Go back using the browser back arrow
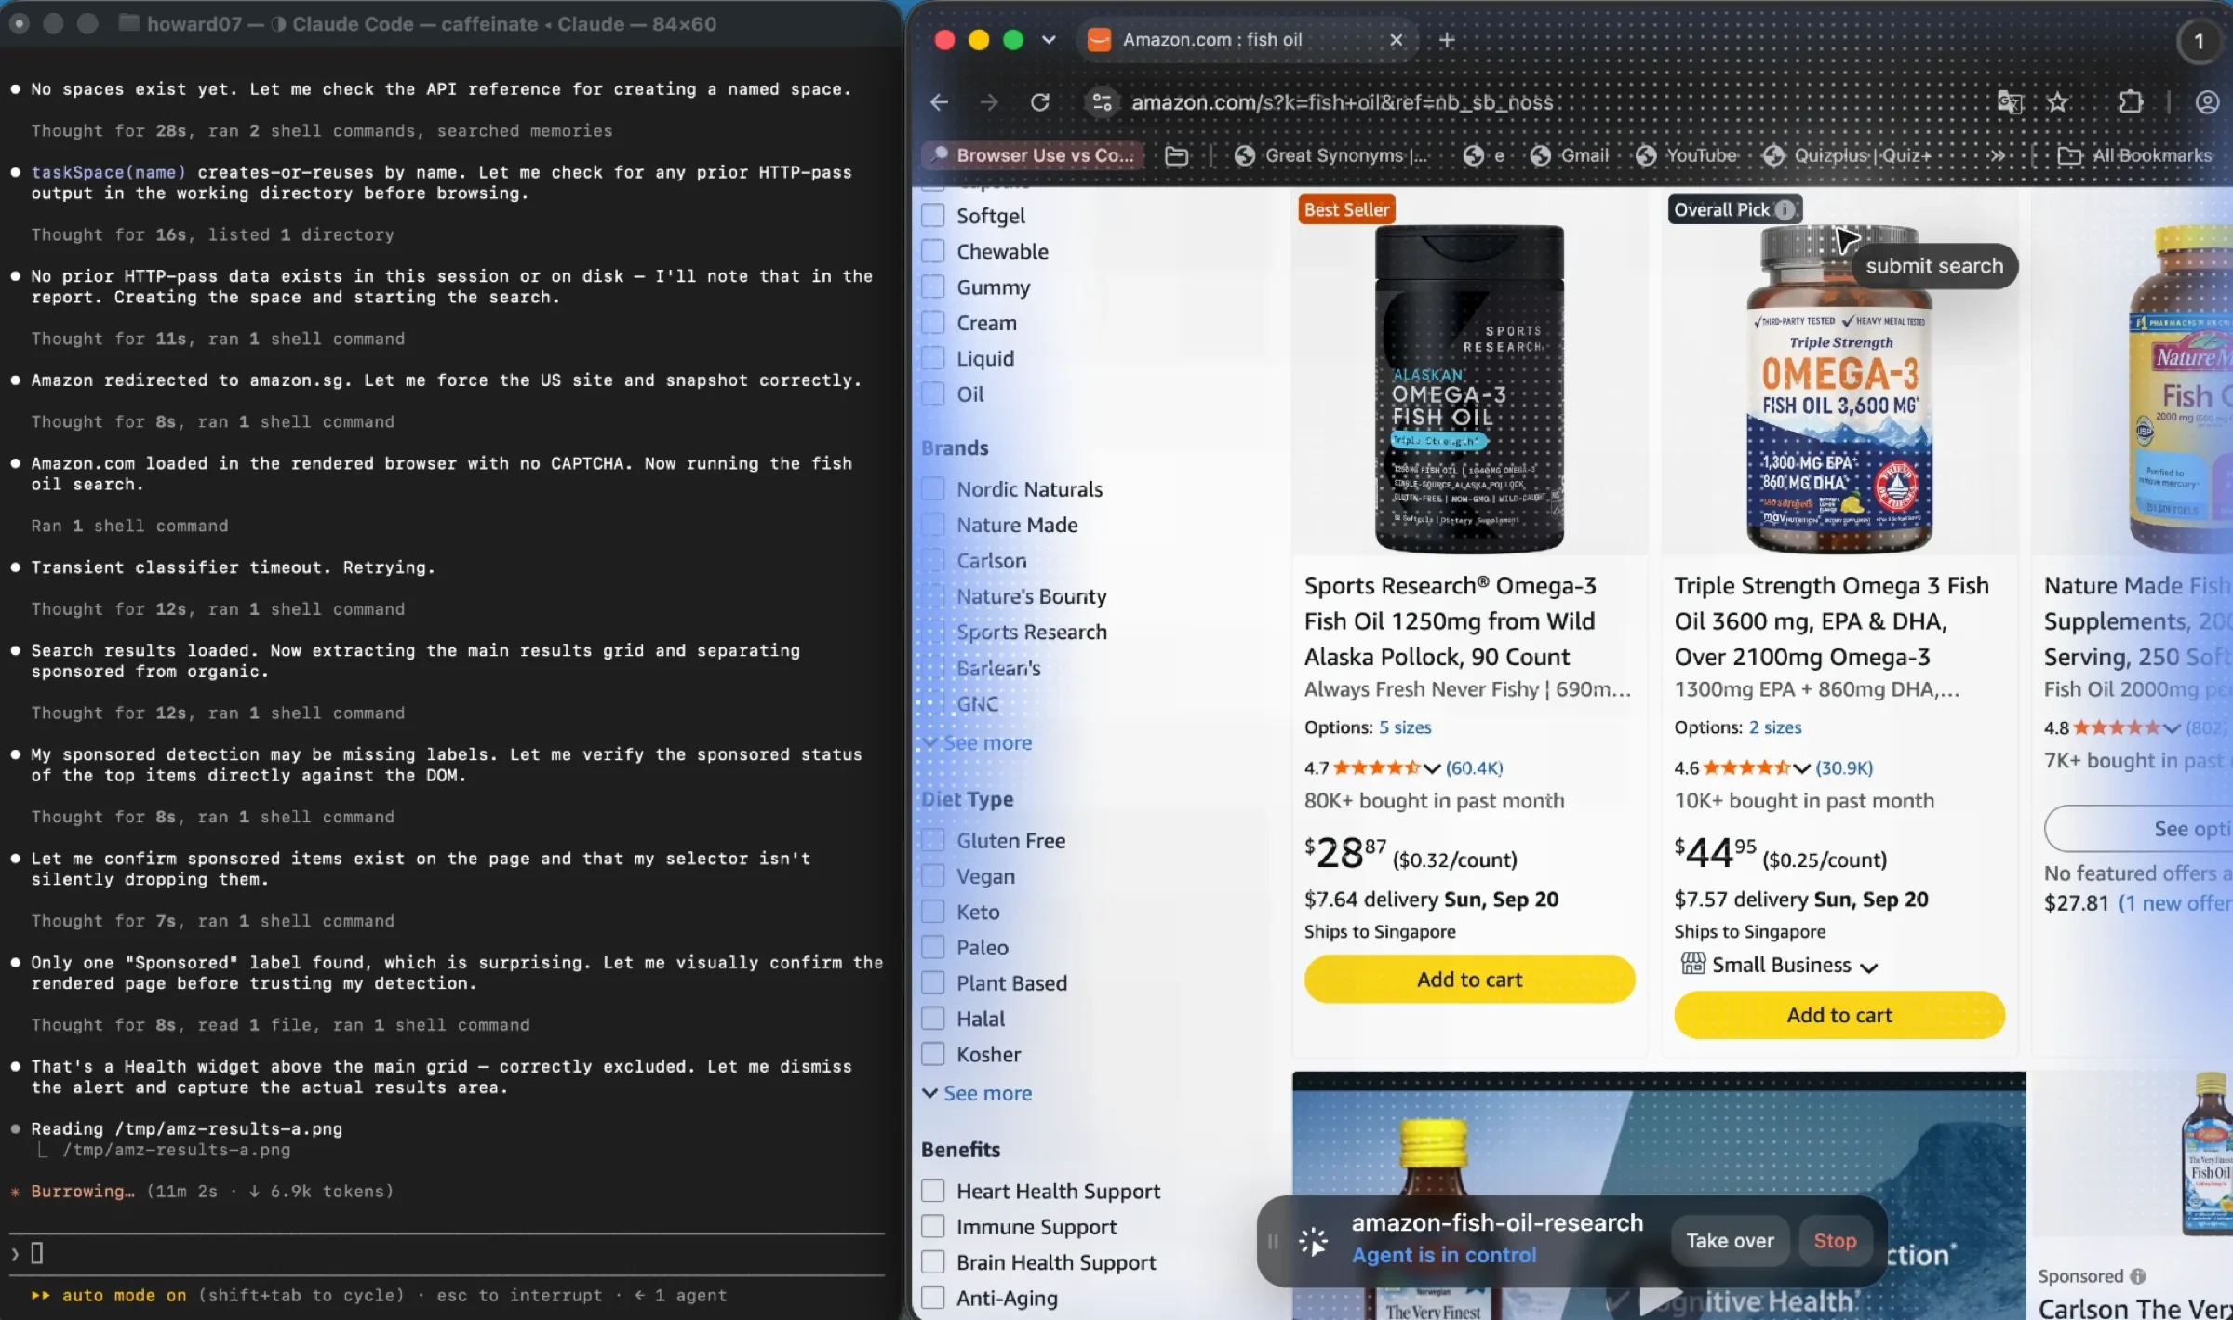Image resolution: width=2233 pixels, height=1320 pixels. [x=940, y=102]
